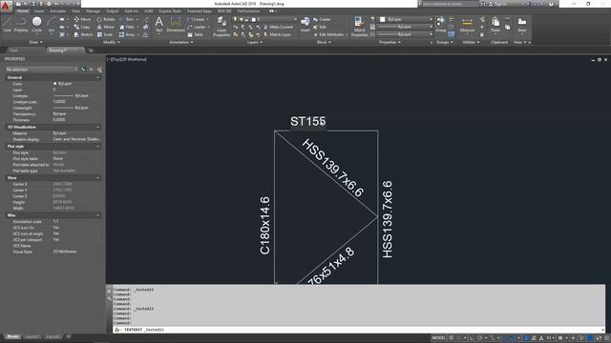Screen dimensions: 611x343
Task: Open status bar customization menu
Action: (607, 338)
